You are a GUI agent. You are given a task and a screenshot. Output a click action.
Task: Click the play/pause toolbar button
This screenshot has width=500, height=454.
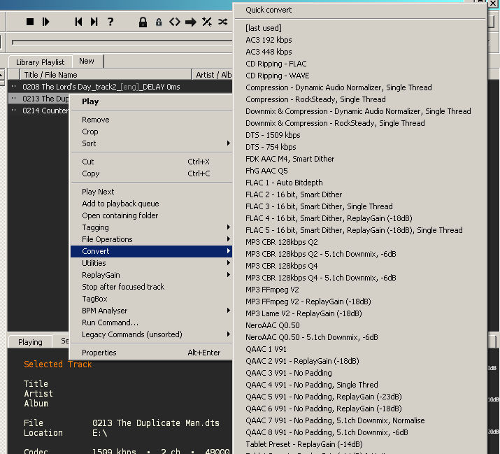(45, 22)
